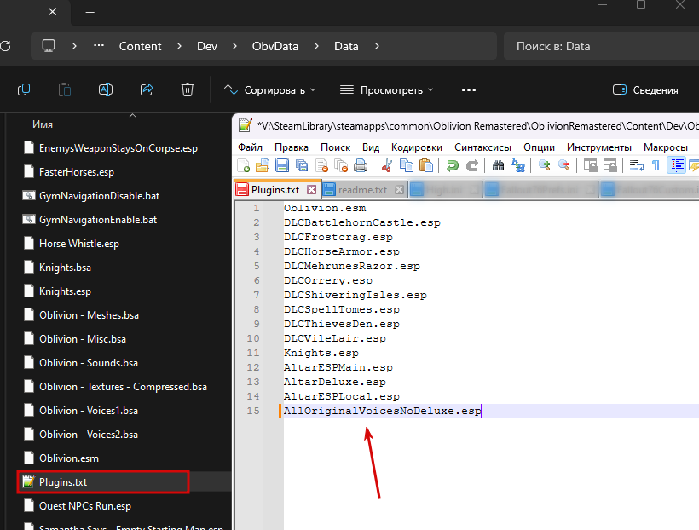
Task: Click the Paste clipboard icon in Notepad++
Action: click(426, 165)
